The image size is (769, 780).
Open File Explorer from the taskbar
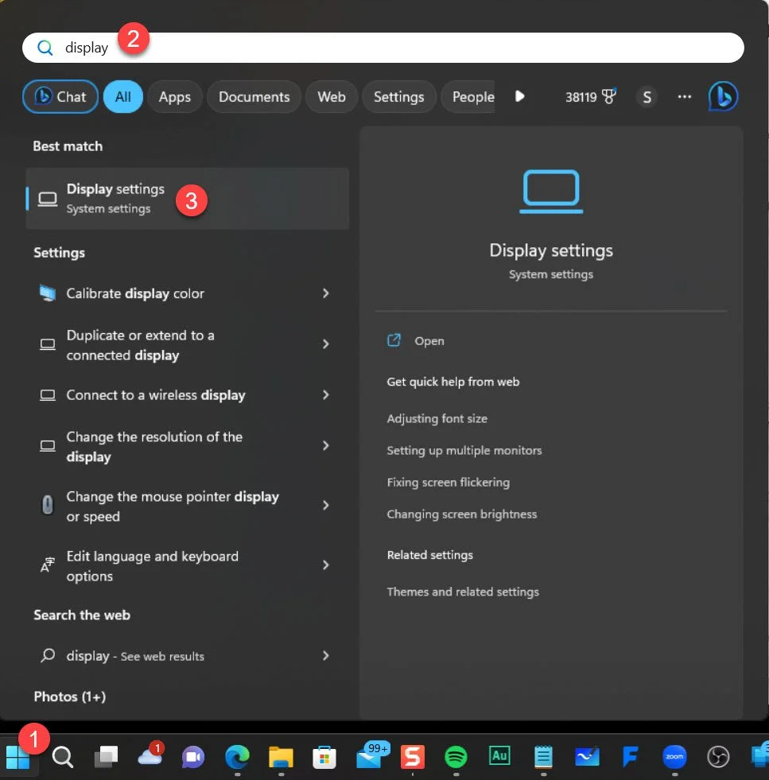coord(280,758)
